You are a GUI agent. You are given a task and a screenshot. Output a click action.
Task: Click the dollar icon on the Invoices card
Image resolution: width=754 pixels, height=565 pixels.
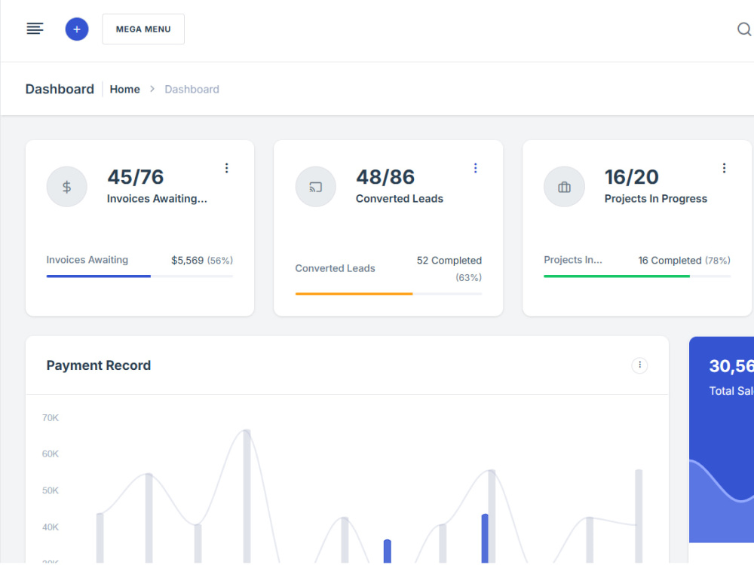coord(67,187)
